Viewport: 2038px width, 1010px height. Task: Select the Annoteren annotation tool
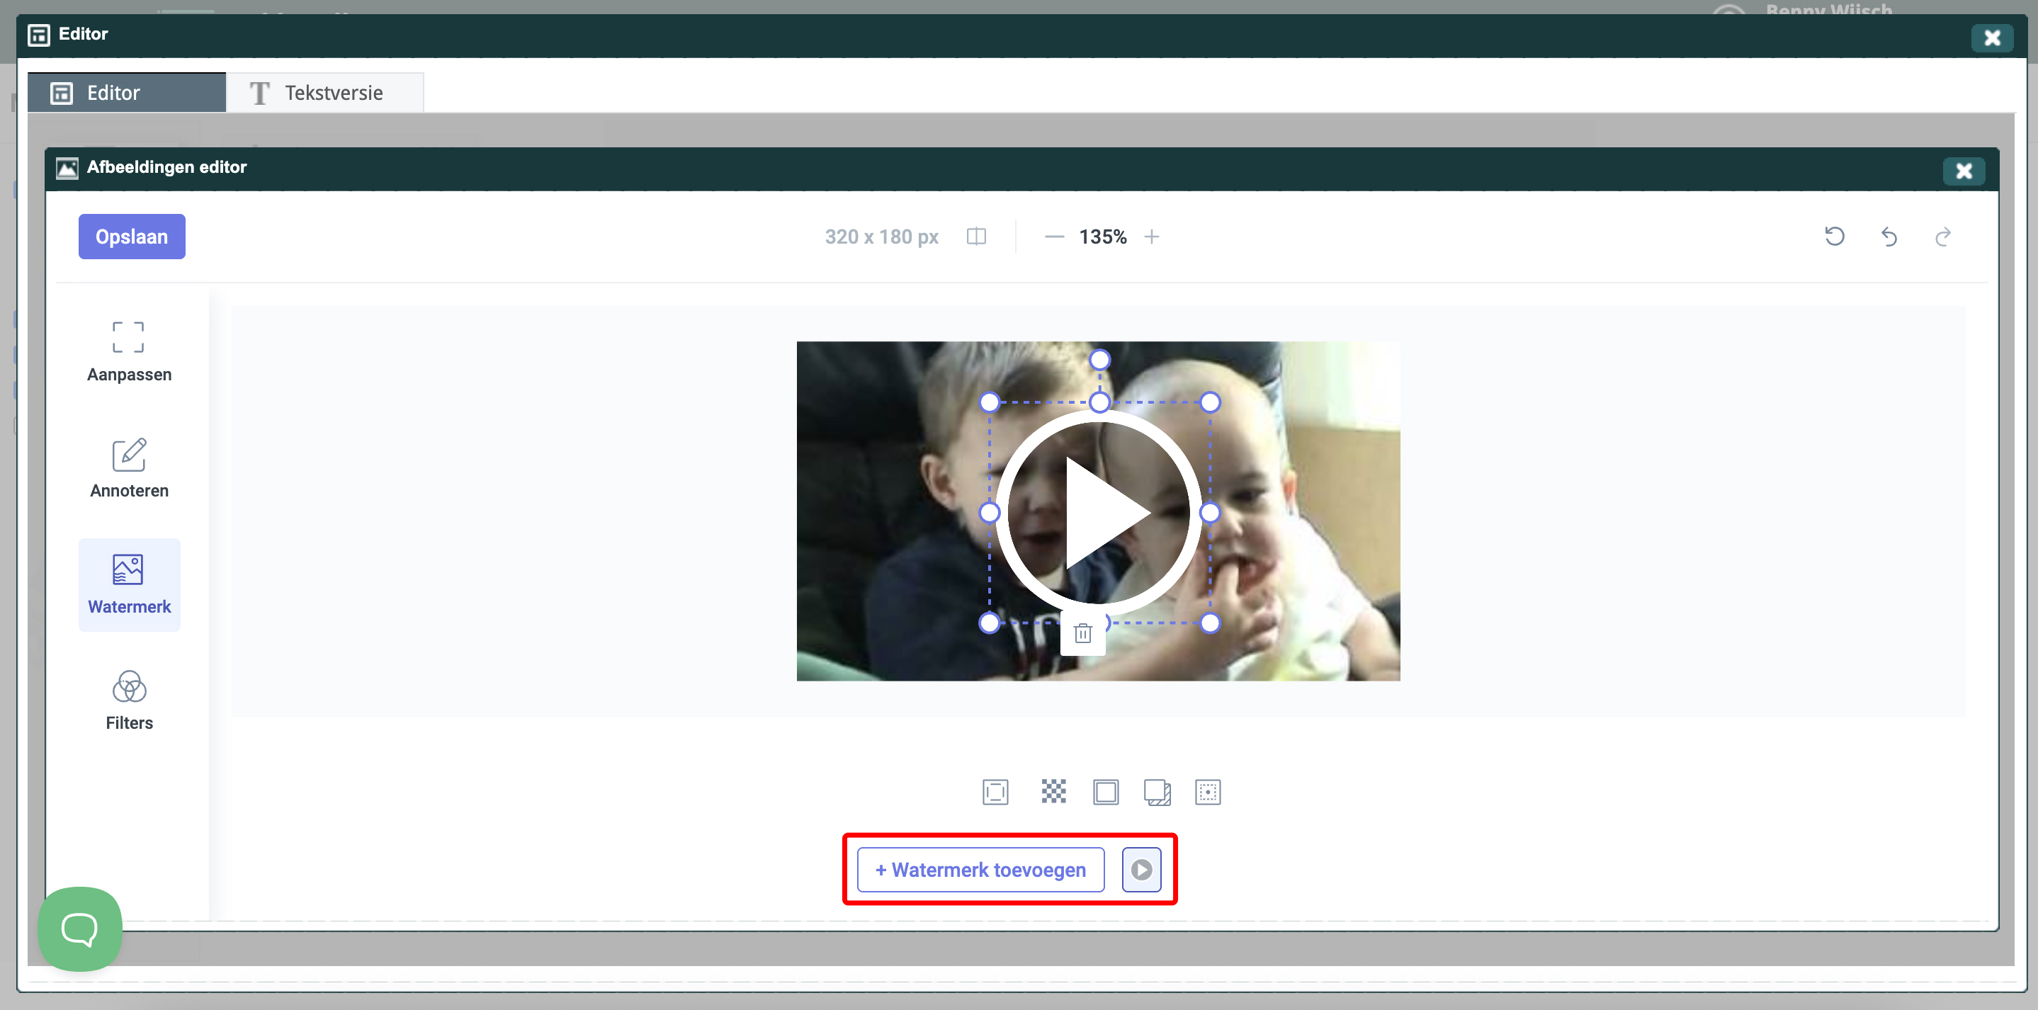pos(129,467)
